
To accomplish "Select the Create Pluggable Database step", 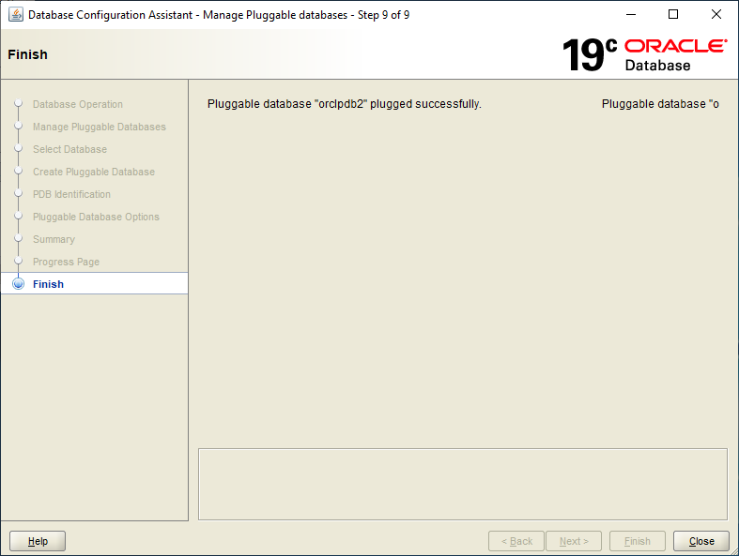I will click(x=94, y=172).
